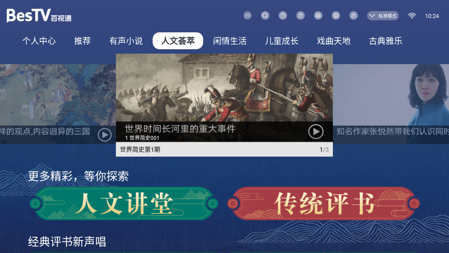Open the clock history icon
449x253 pixels.
283,15
